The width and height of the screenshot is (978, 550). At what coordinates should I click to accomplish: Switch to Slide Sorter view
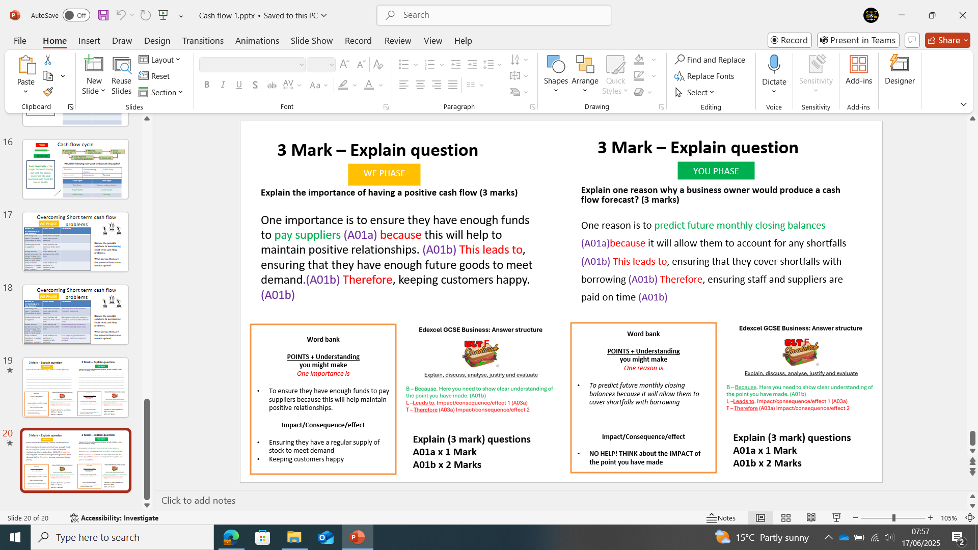coord(786,518)
